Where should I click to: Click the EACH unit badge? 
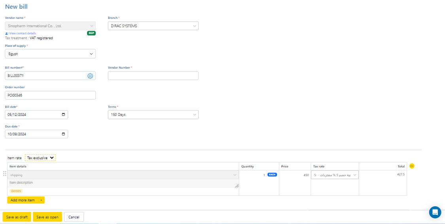[272, 175]
